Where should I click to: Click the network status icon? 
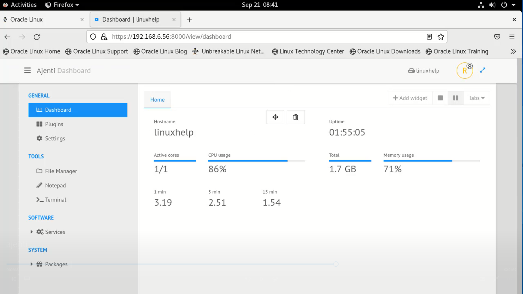pyautogui.click(x=481, y=5)
